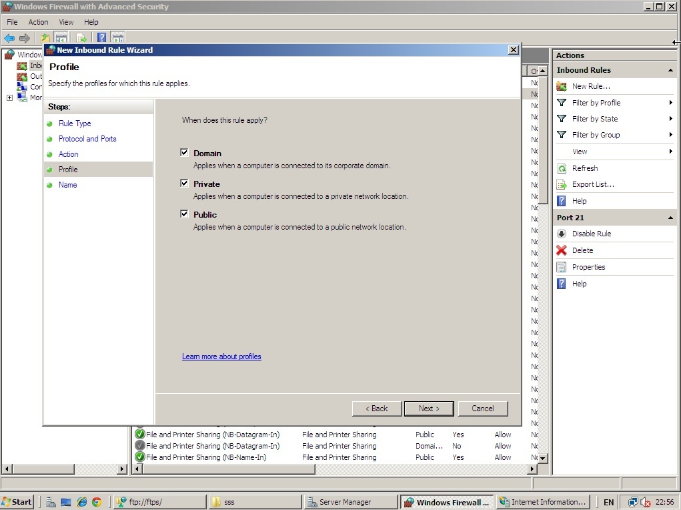Switch to the ftp://ftps/ taskbar window

[x=161, y=502]
